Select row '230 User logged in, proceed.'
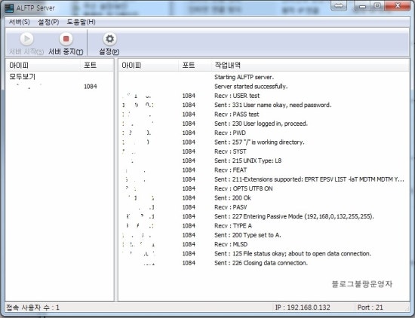This screenshot has width=415, height=318. (x=263, y=124)
